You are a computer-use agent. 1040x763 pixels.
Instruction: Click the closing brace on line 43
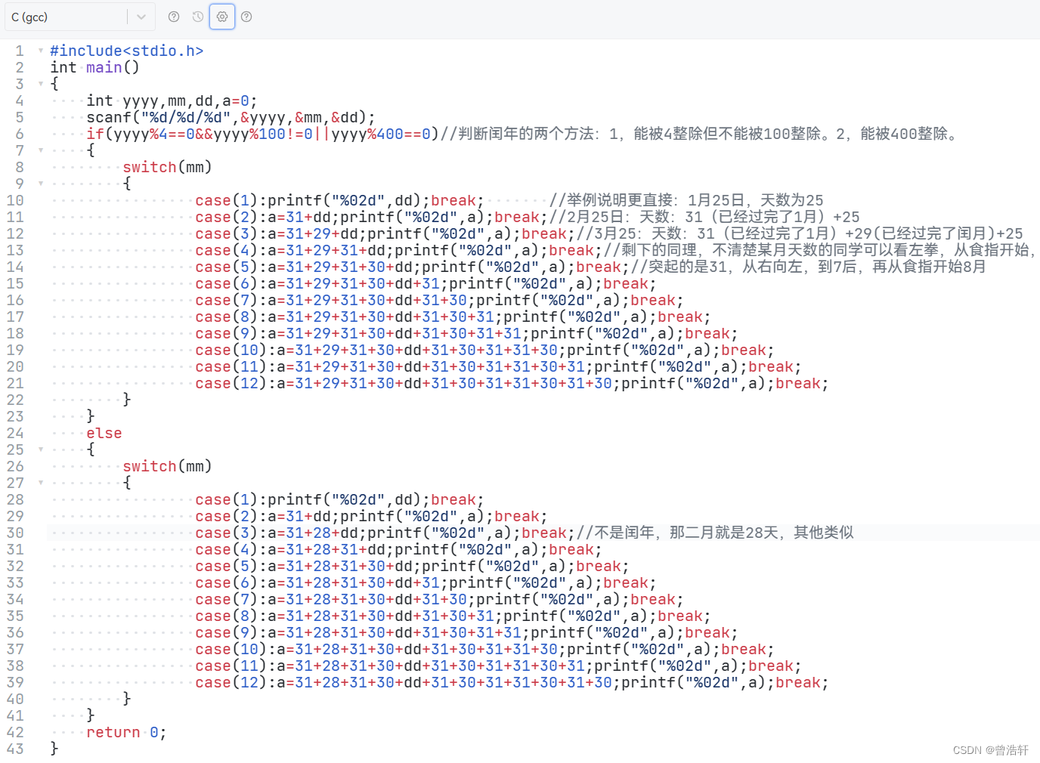pos(54,749)
